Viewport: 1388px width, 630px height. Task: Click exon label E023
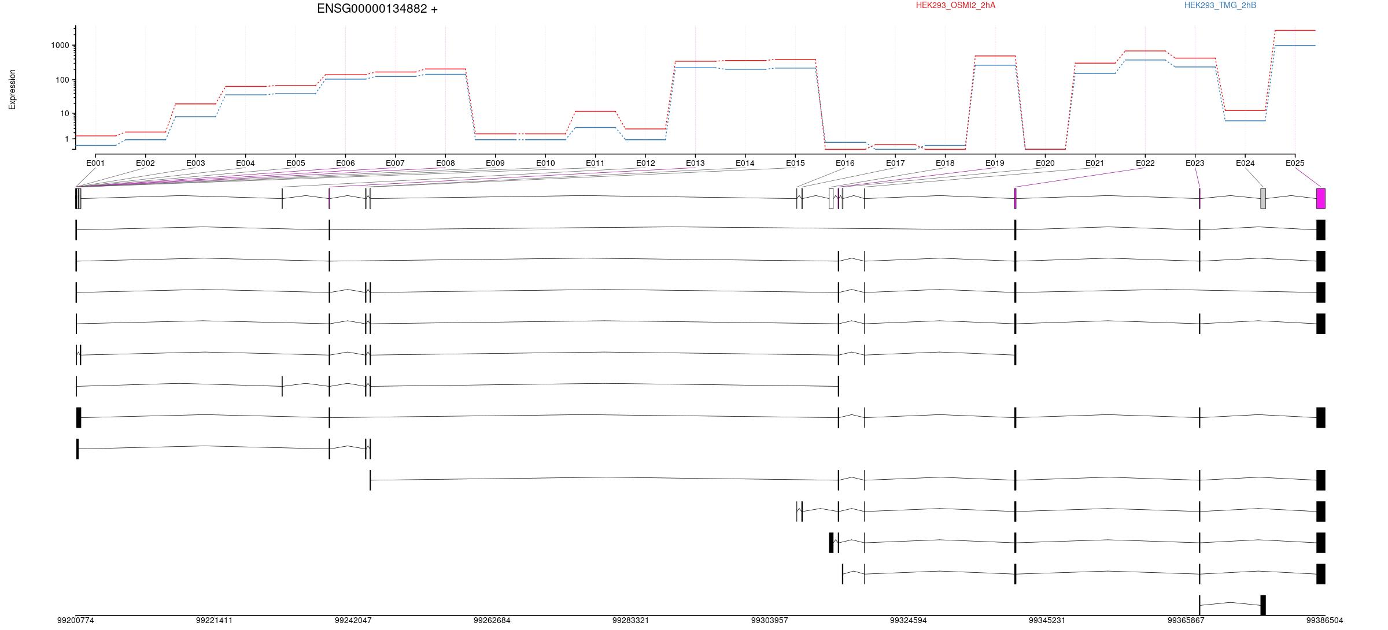pos(1195,163)
